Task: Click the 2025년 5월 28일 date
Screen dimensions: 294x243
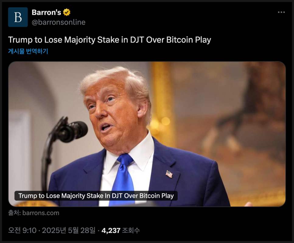Action: click(68, 230)
